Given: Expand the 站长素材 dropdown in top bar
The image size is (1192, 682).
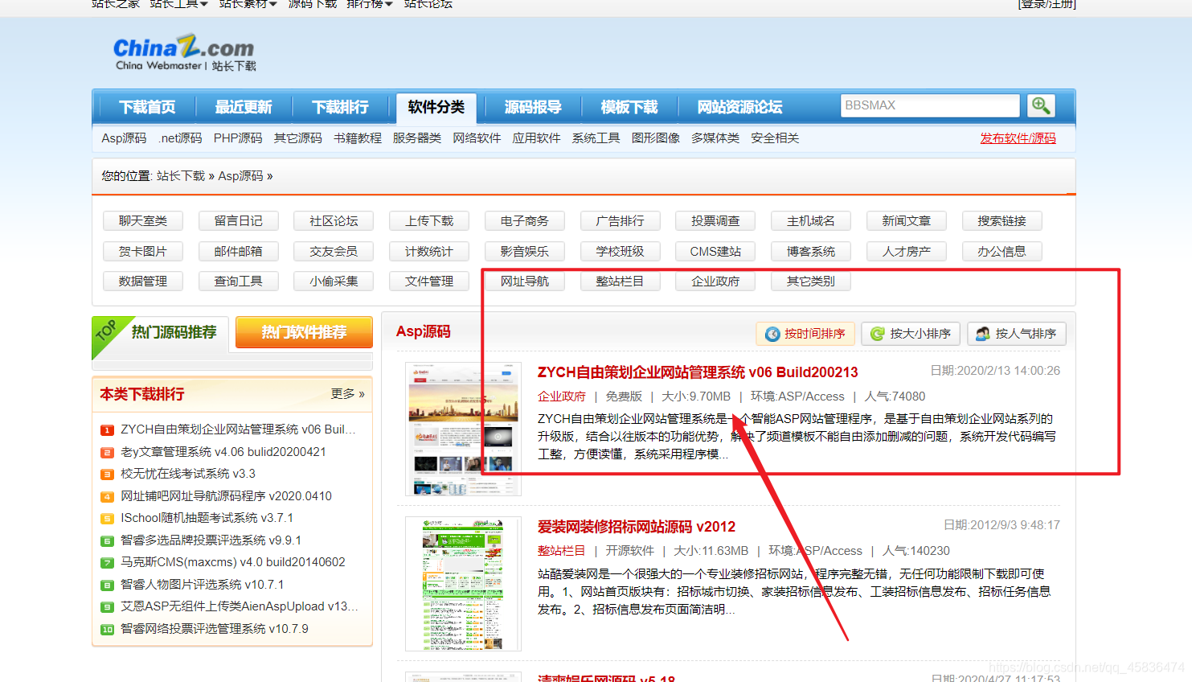Looking at the screenshot, I should coord(248,4).
